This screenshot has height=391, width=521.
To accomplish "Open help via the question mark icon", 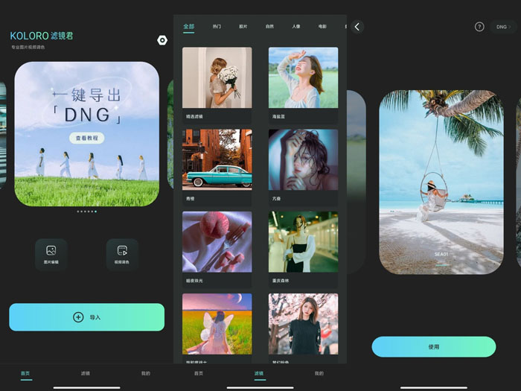I will (x=479, y=27).
